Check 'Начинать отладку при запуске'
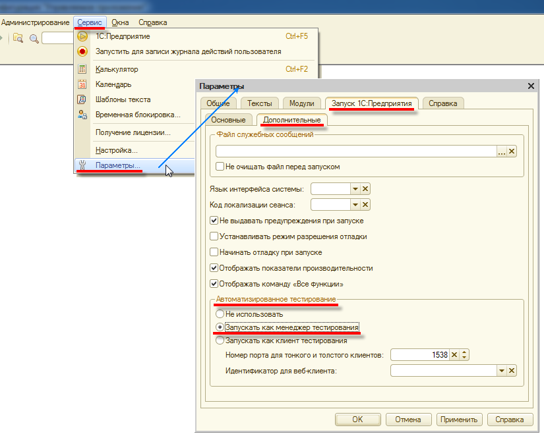This screenshot has width=544, height=436. click(x=214, y=252)
